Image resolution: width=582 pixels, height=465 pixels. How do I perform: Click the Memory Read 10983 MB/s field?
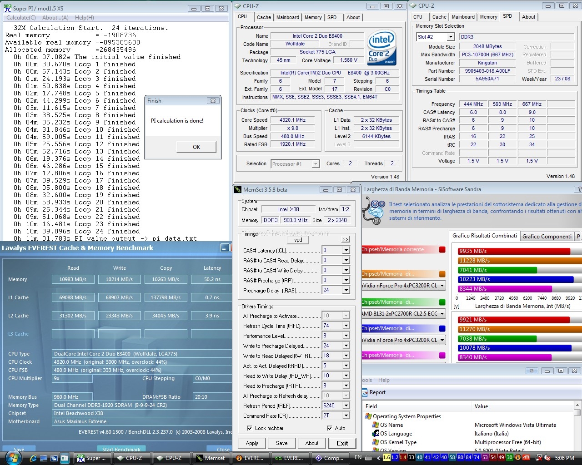73,279
